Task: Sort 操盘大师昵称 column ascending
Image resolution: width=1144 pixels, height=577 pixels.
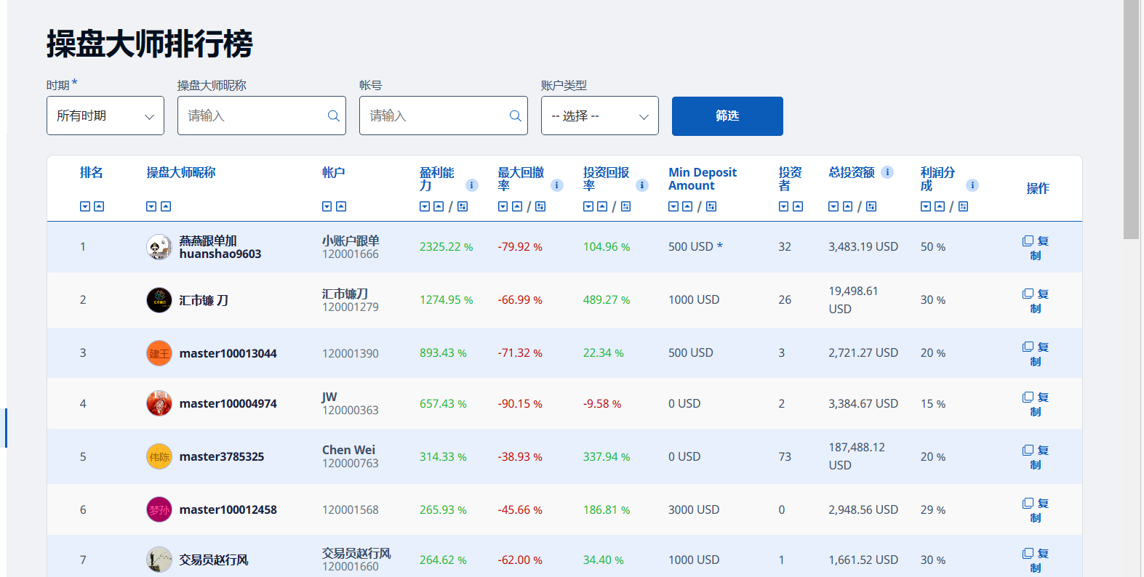Action: [x=166, y=206]
